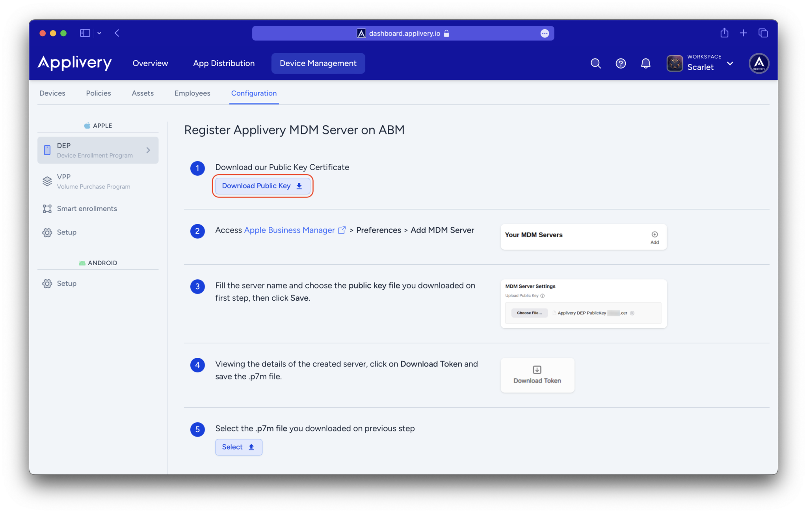Open the notifications bell
This screenshot has height=513, width=807.
(645, 63)
